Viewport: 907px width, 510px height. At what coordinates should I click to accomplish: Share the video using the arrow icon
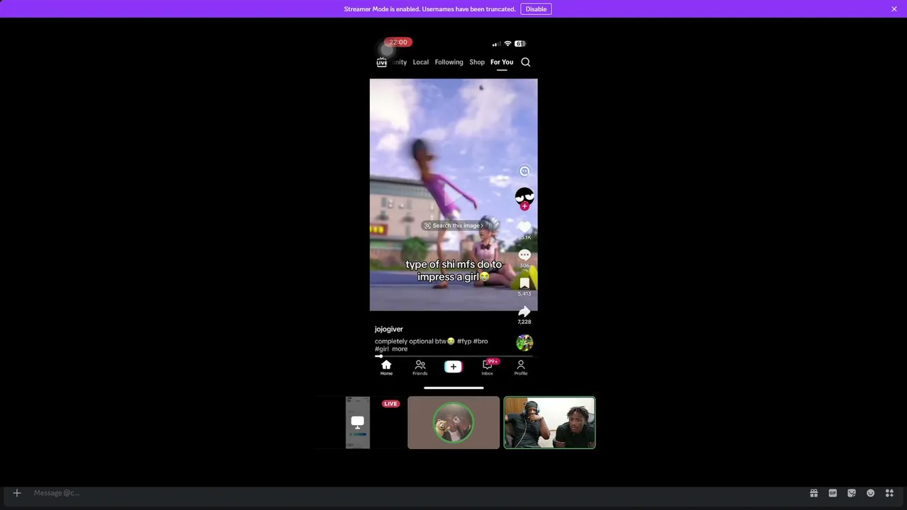point(524,312)
